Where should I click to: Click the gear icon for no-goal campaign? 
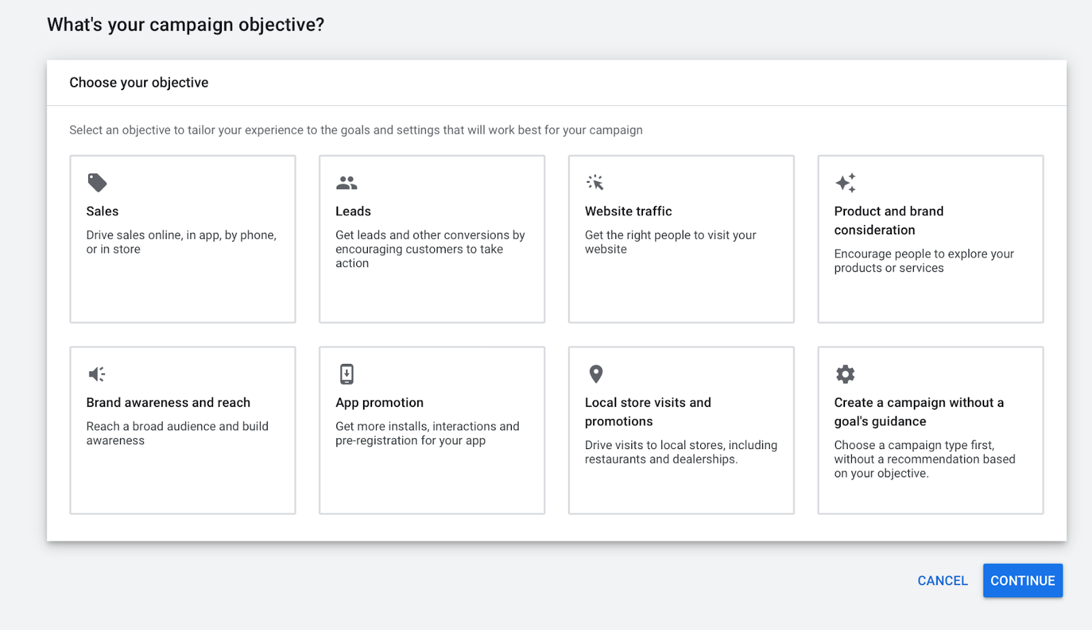(845, 374)
